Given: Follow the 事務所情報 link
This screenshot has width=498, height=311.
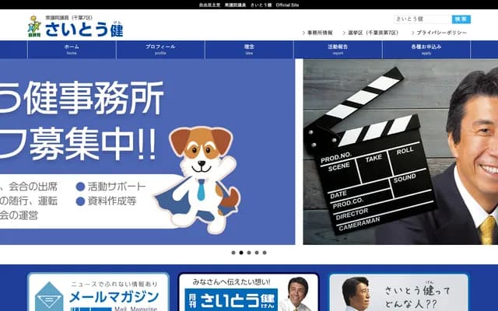Looking at the screenshot, I should (x=319, y=33).
